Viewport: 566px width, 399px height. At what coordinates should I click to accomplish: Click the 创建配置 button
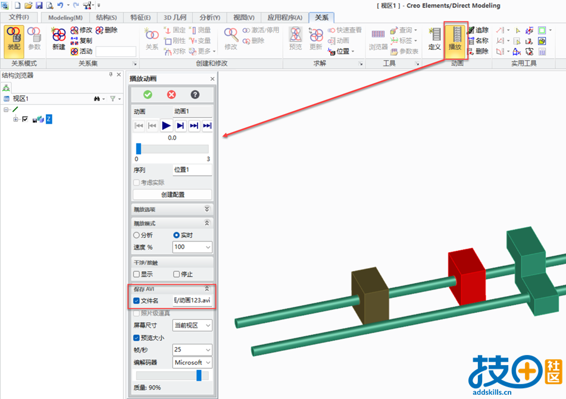(x=173, y=194)
